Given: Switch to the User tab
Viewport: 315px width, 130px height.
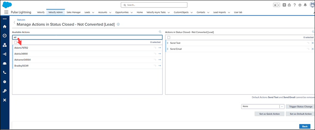Looking at the screenshot, I should [238, 12].
